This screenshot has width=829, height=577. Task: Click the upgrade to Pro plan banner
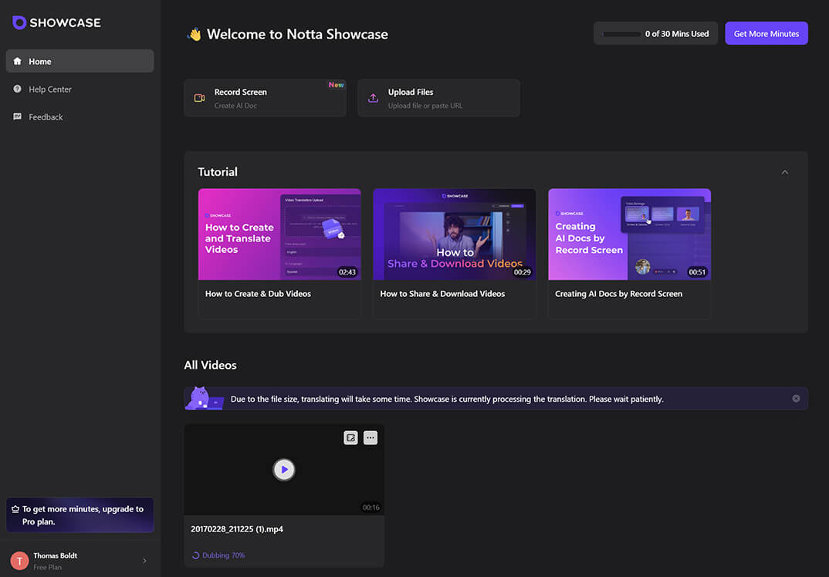80,515
